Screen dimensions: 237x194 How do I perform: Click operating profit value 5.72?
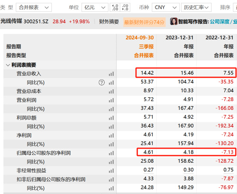pos(148,99)
